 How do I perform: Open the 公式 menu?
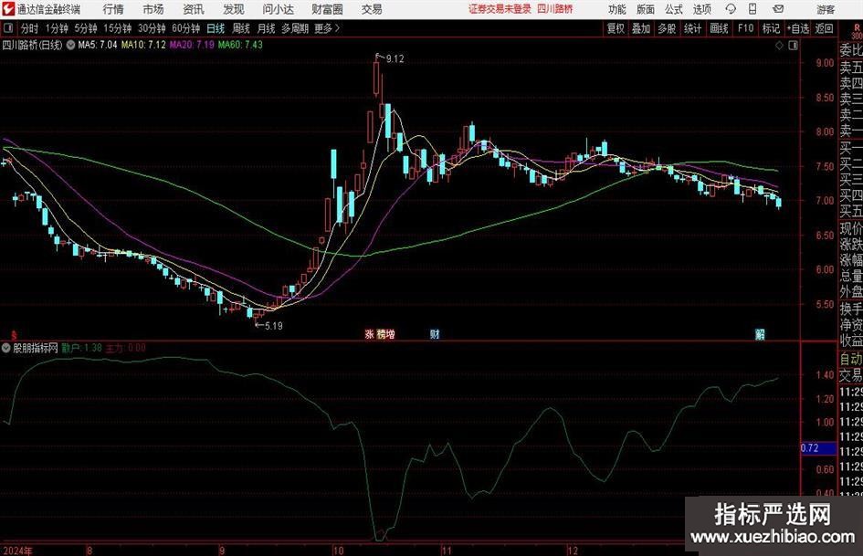tap(673, 9)
